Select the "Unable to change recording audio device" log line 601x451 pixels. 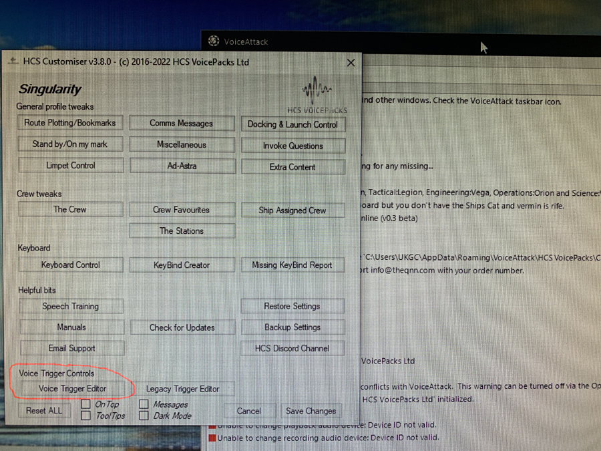(328, 438)
